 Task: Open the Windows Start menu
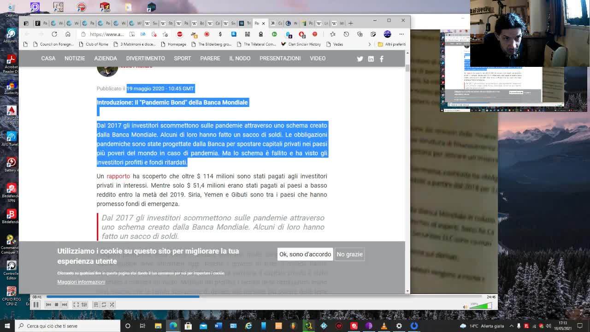7,326
